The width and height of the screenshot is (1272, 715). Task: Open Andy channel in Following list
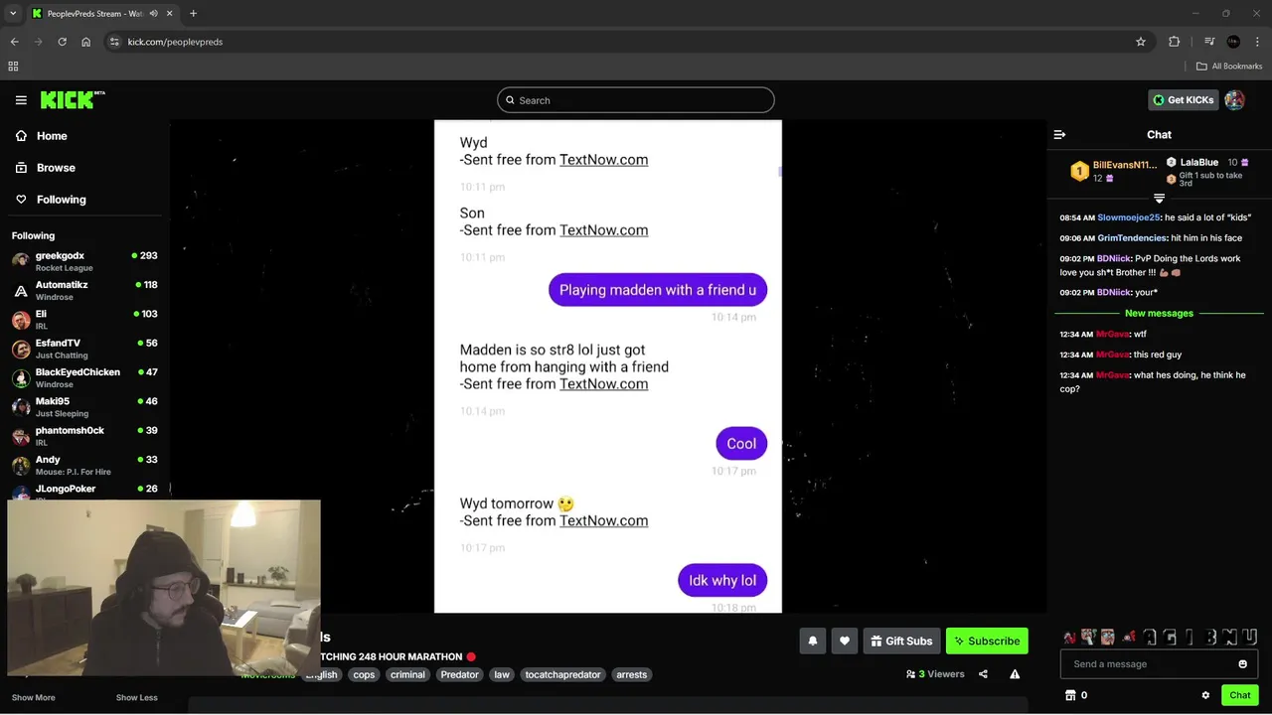point(84,466)
